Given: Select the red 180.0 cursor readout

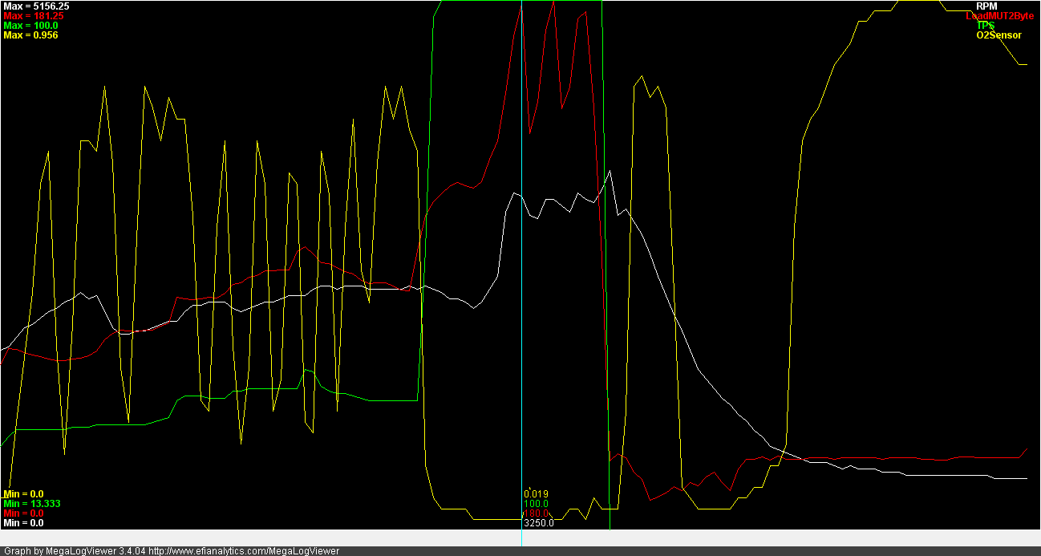Looking at the screenshot, I should point(537,513).
